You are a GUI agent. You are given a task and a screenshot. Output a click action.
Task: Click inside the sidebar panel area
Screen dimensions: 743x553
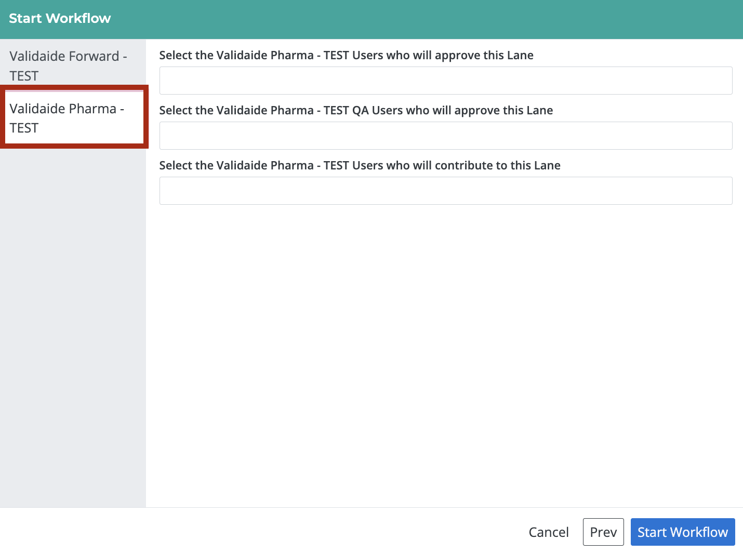(x=73, y=312)
